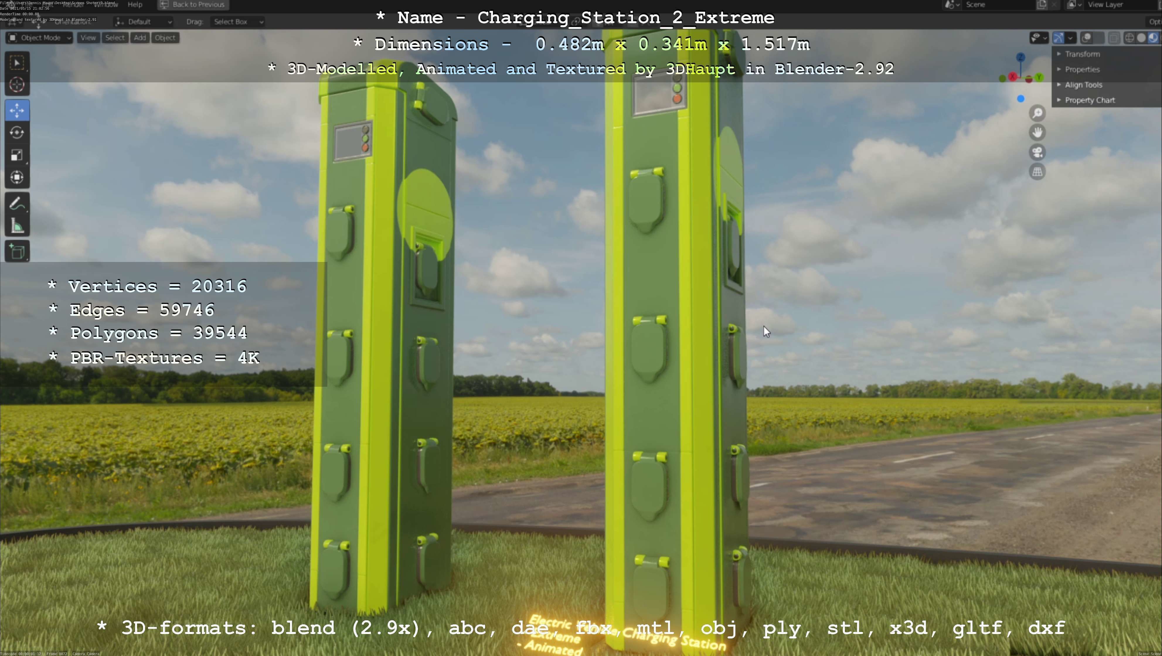Open the View menu
1162x656 pixels.
(x=88, y=38)
